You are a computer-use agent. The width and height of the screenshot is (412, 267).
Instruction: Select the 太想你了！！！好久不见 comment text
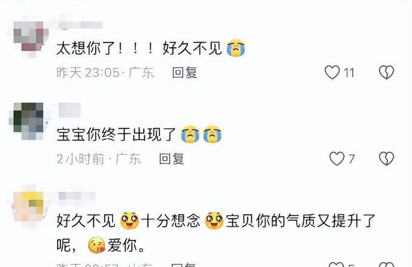tap(151, 48)
